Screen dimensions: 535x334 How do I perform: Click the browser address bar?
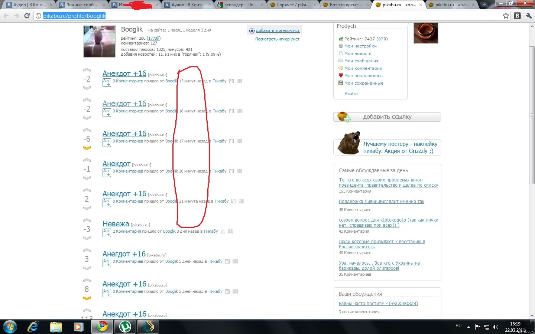coord(260,16)
